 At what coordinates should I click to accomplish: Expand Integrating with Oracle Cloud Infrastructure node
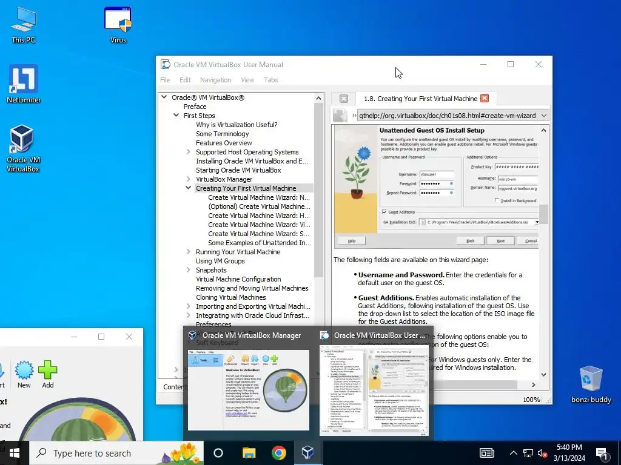point(189,315)
